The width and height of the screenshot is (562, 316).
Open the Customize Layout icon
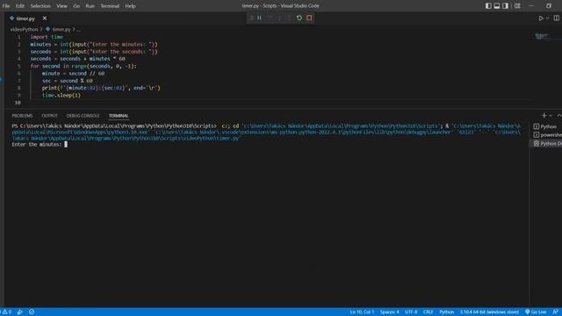pos(517,6)
